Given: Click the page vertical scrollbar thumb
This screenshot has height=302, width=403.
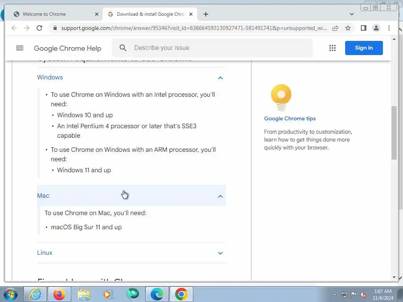Looking at the screenshot, I should [394, 133].
